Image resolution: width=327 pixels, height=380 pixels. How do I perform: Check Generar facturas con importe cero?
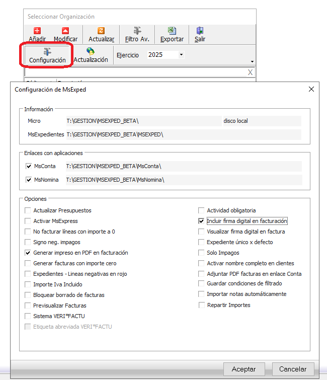[28, 263]
